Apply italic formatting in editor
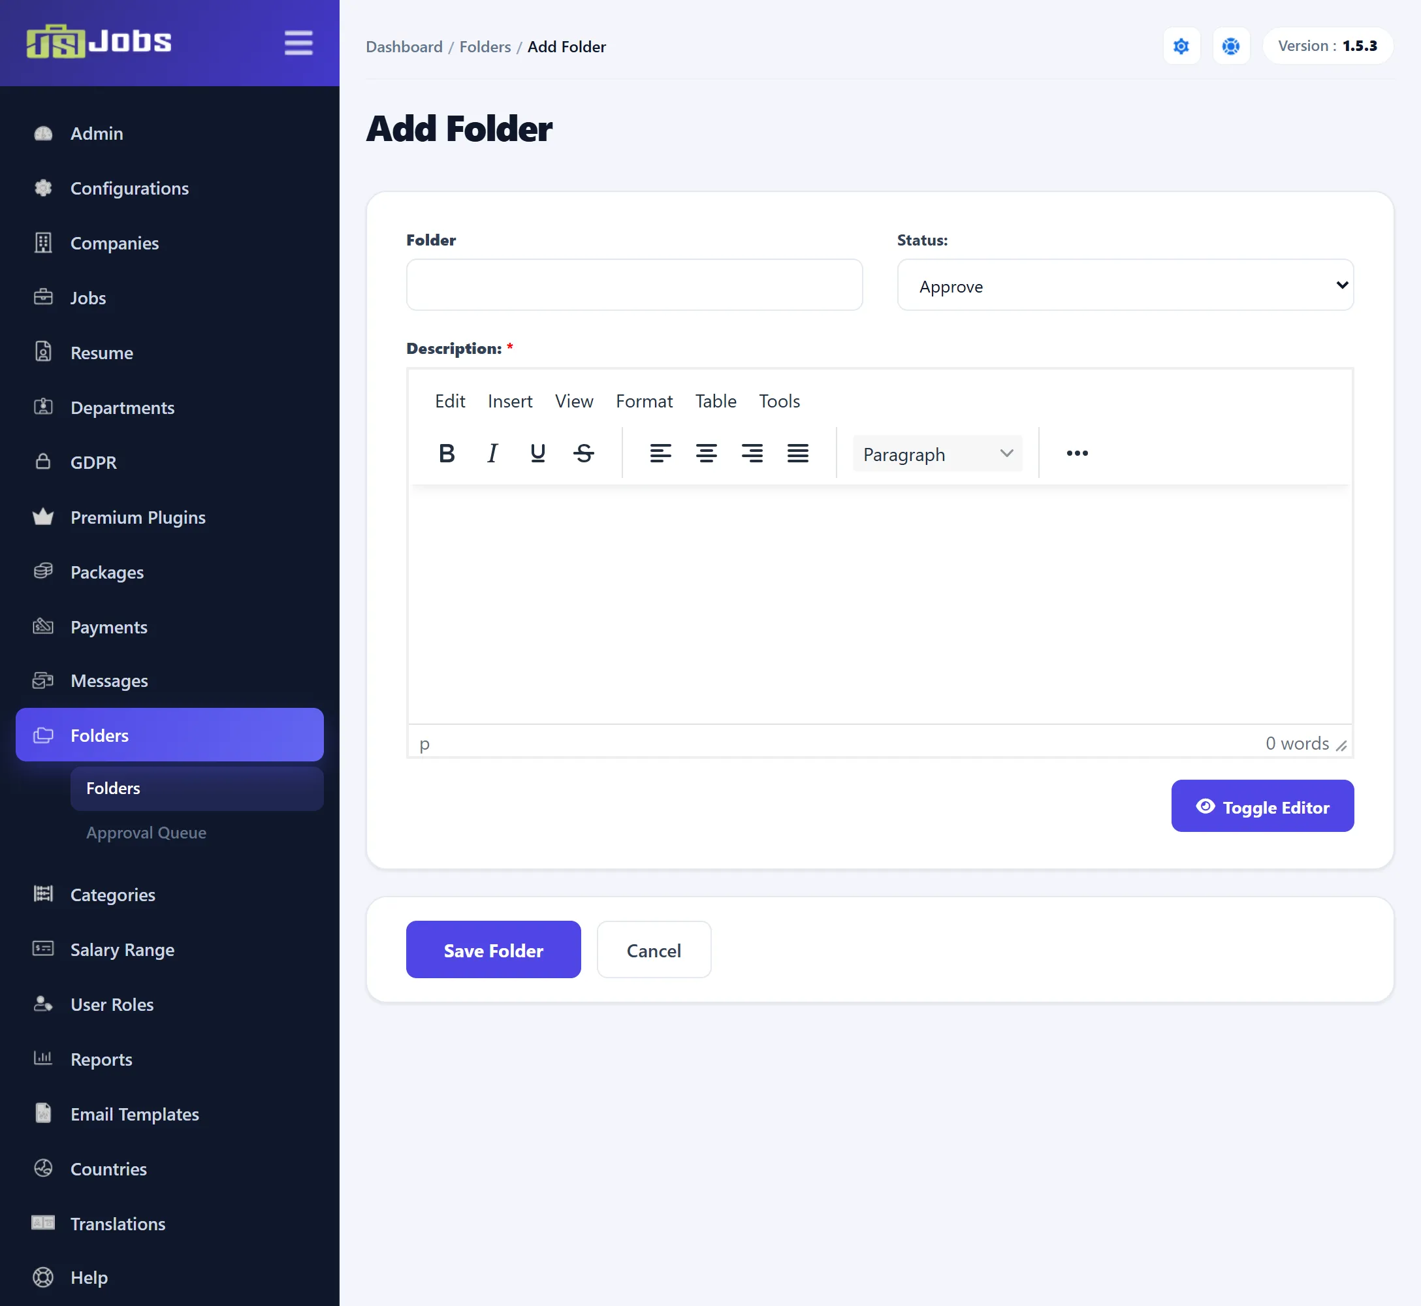Viewport: 1421px width, 1306px height. pyautogui.click(x=492, y=453)
